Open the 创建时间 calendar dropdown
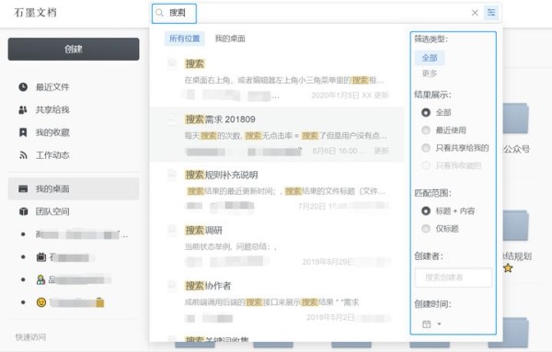Image resolution: width=552 pixels, height=352 pixels. (431, 324)
